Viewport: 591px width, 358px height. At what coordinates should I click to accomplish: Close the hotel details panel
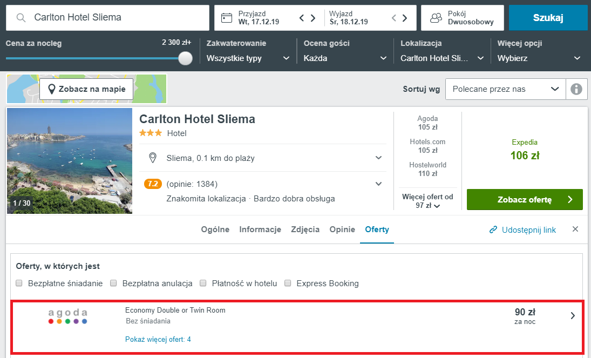point(575,229)
